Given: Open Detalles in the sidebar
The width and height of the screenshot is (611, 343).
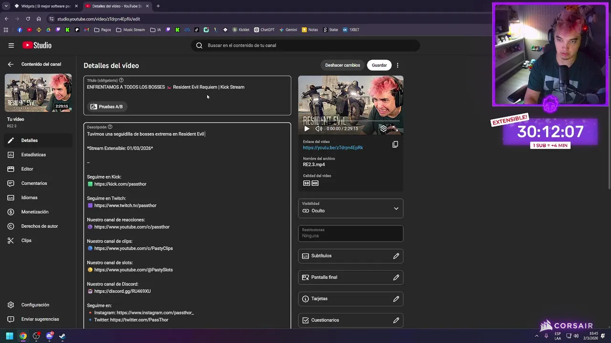Looking at the screenshot, I should tap(38, 141).
